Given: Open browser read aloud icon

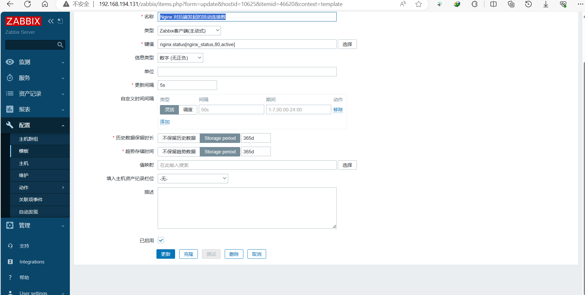Looking at the screenshot, I should point(403,4).
